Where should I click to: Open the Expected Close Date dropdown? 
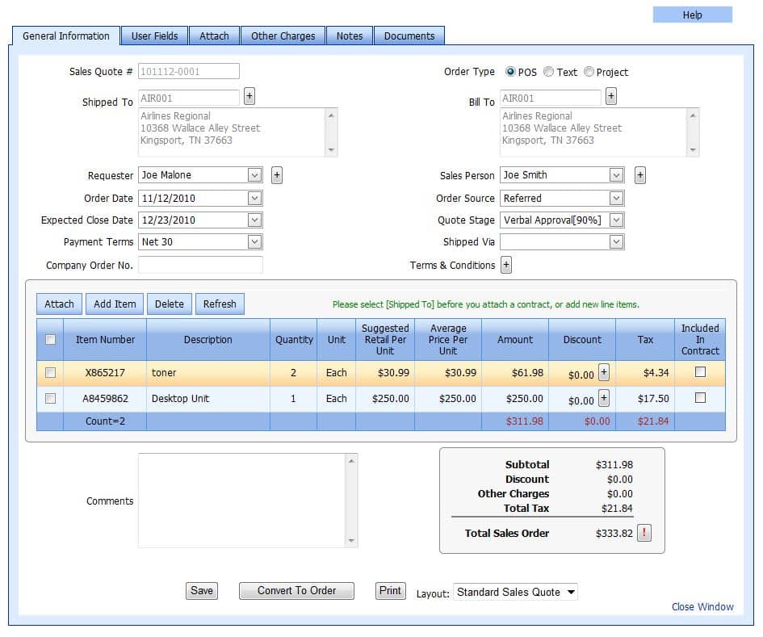254,220
